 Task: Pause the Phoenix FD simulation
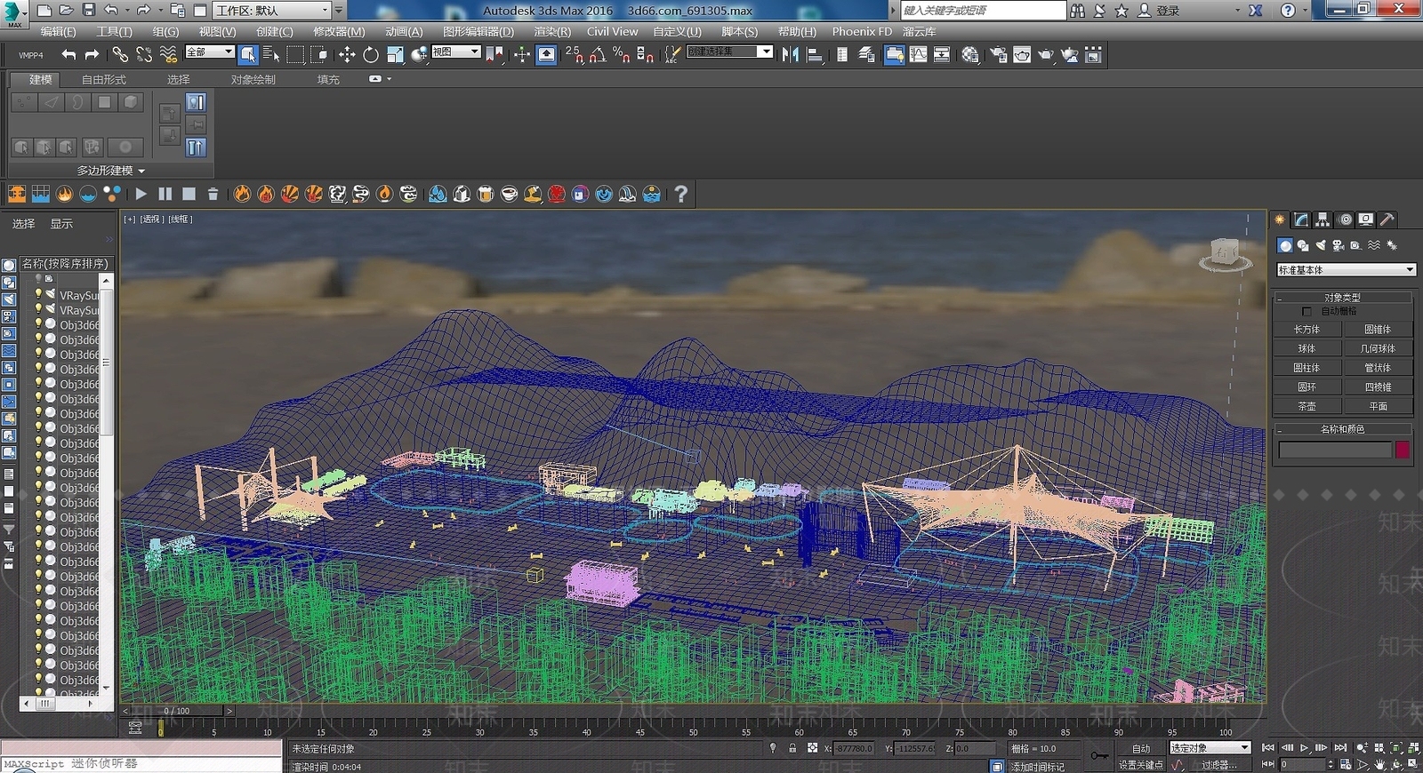pyautogui.click(x=165, y=194)
